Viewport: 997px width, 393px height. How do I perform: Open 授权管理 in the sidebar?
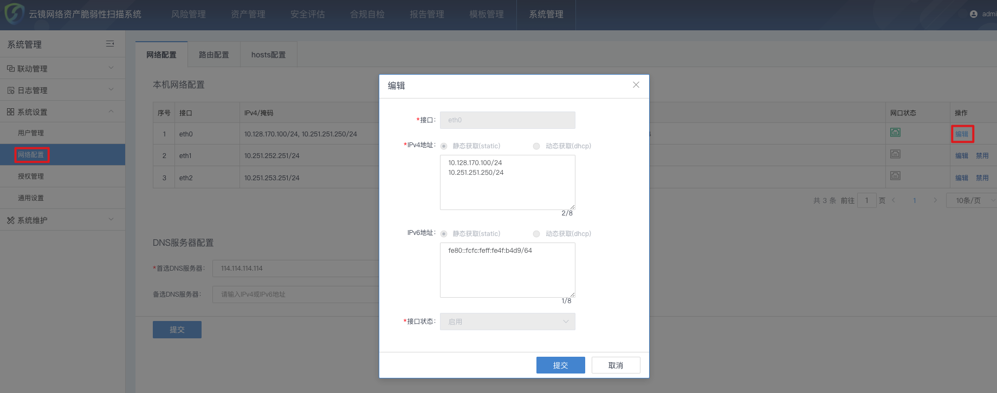[62, 176]
